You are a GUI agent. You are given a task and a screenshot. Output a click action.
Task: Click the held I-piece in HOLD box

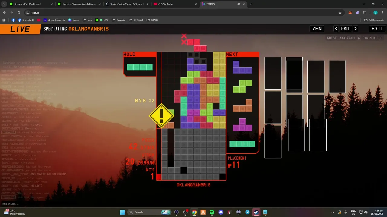click(x=140, y=67)
